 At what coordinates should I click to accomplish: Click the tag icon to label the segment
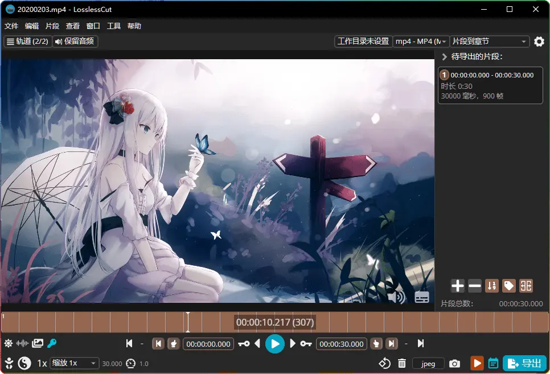pos(509,286)
